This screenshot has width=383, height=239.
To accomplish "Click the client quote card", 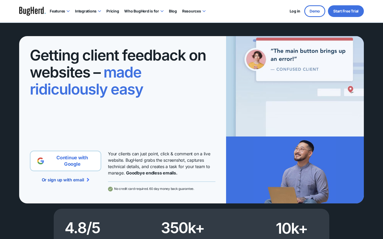I will coord(304,59).
